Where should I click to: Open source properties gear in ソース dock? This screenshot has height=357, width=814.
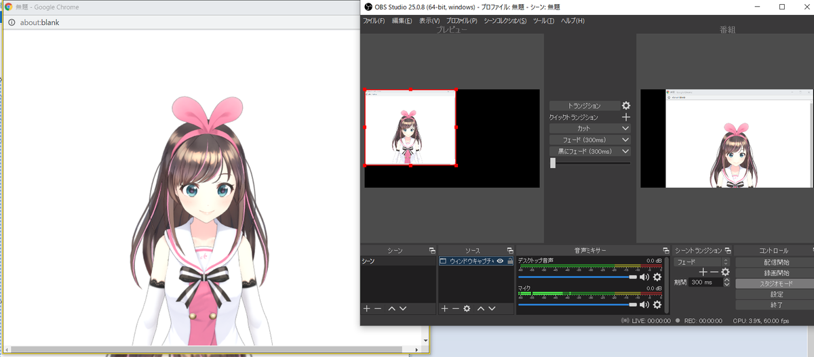(467, 308)
